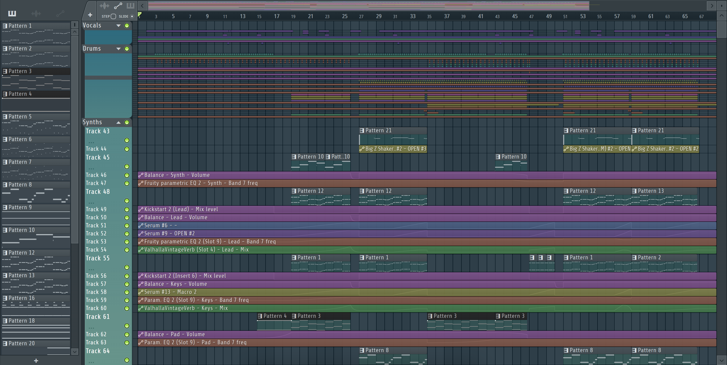Click pattern icon of first Pattern 21 clip
727x365 pixels.
coord(362,131)
